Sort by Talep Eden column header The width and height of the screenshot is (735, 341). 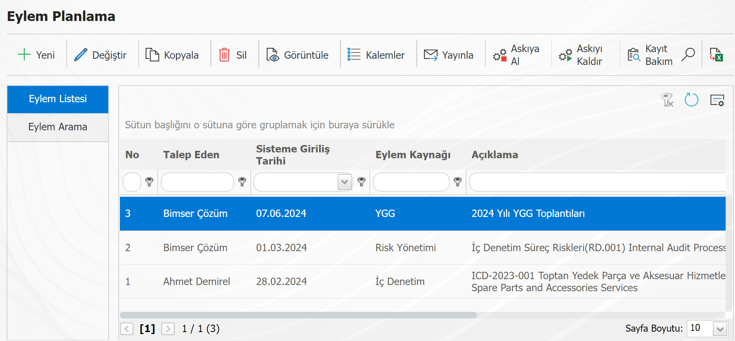pyautogui.click(x=191, y=155)
